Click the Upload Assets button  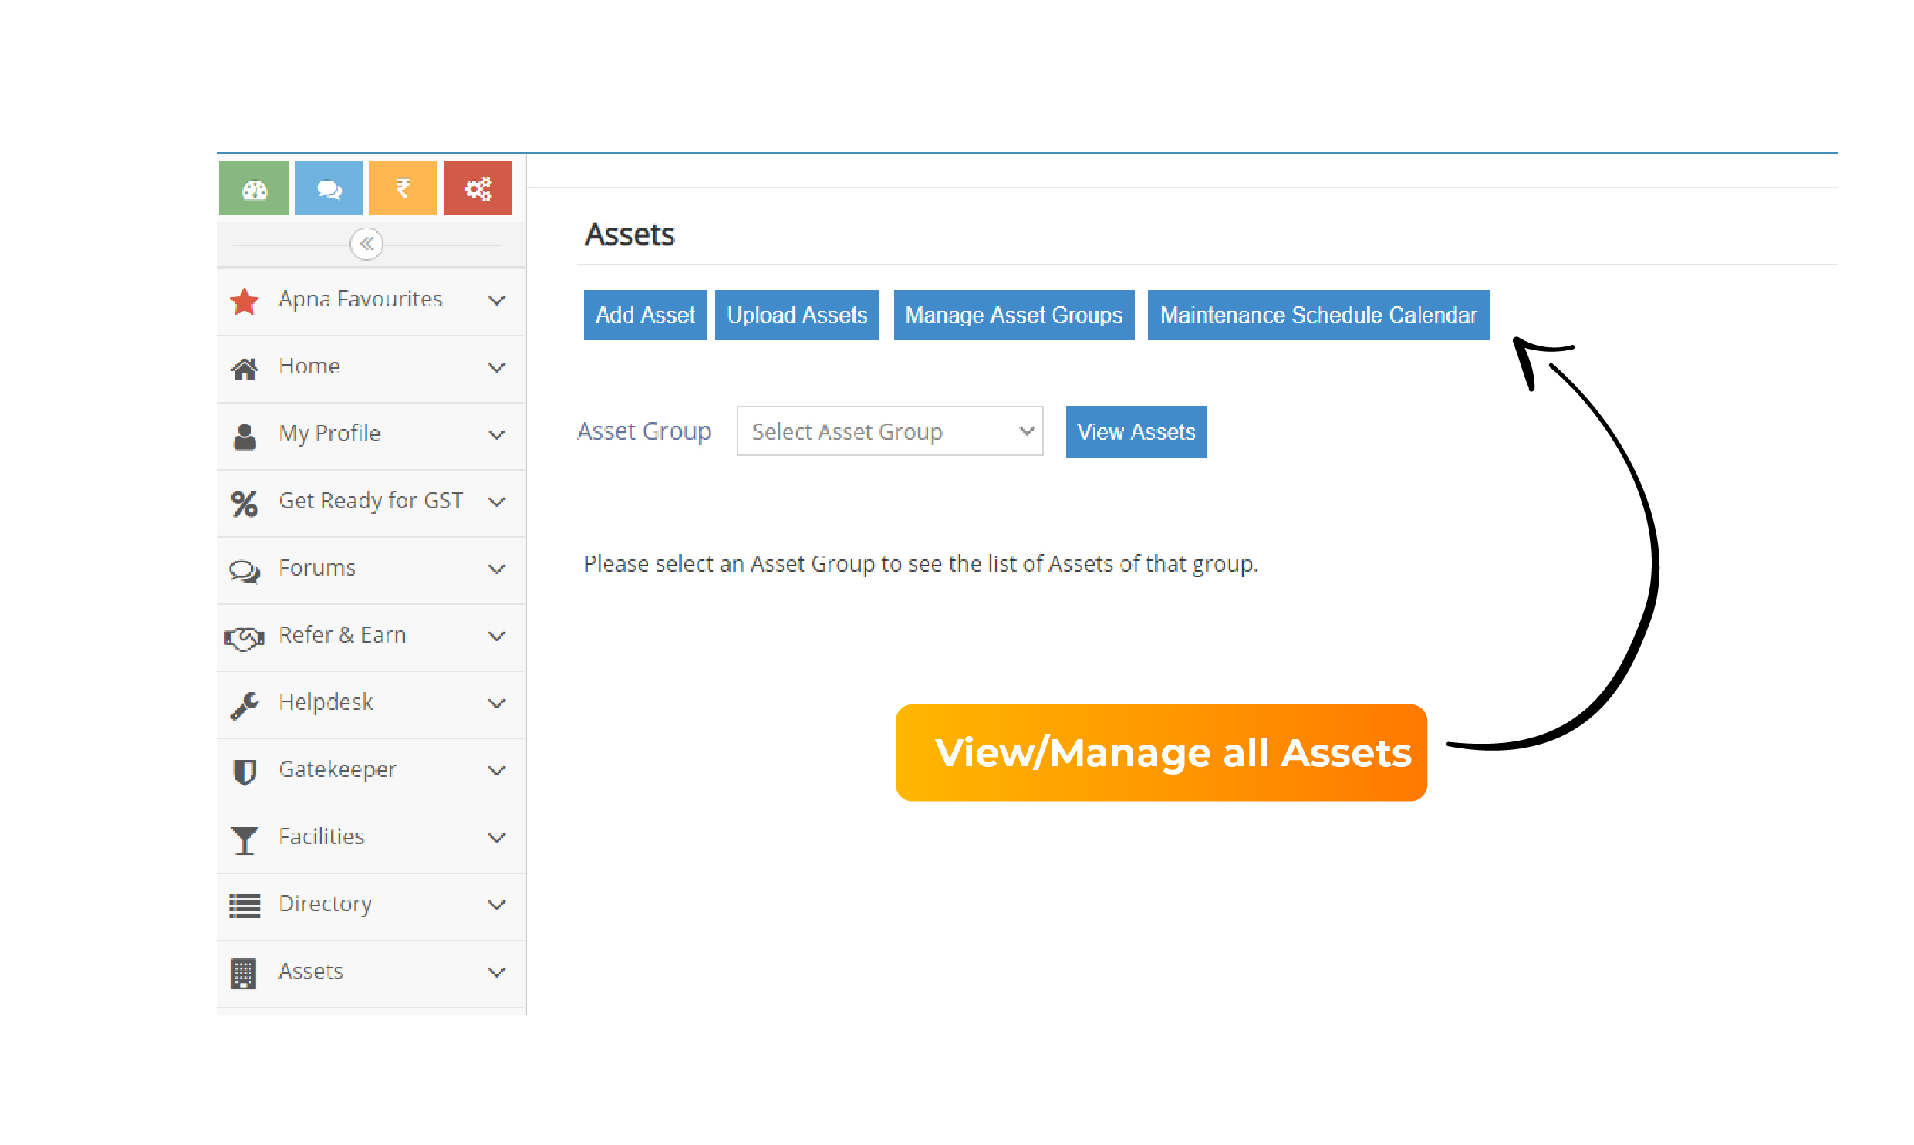pyautogui.click(x=797, y=315)
